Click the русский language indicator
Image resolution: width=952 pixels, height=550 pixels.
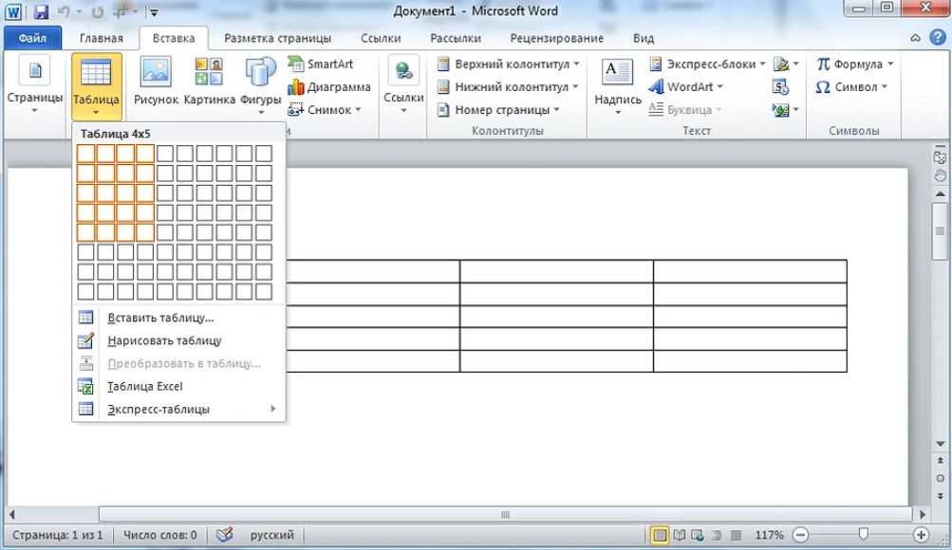[x=271, y=535]
